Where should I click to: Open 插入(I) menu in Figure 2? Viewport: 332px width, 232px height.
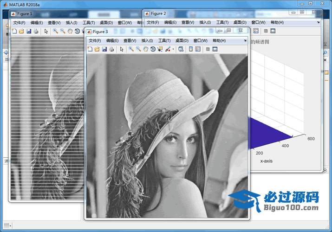tap(205, 22)
